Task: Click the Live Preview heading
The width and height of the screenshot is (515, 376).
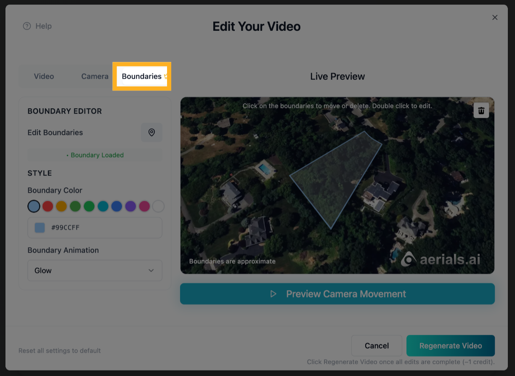Action: tap(337, 77)
